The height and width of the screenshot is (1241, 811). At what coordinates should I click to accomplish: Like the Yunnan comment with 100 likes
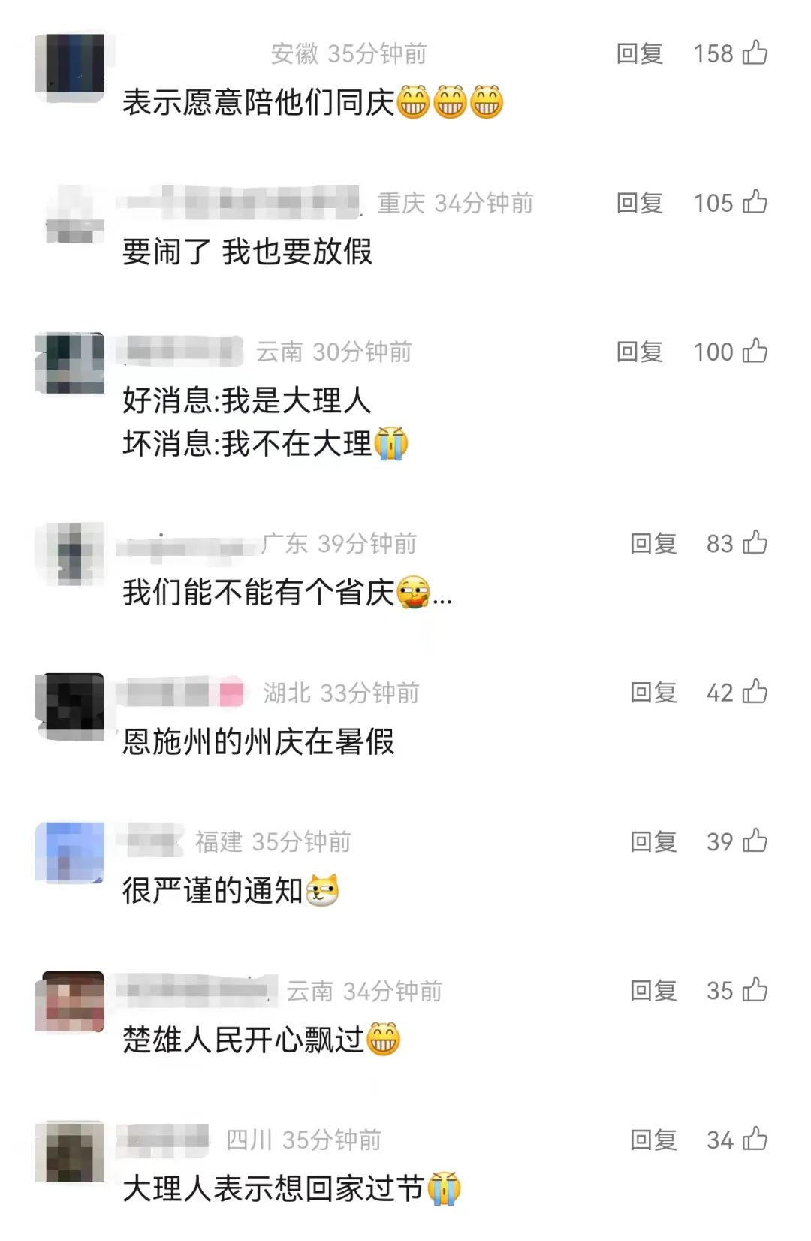tap(755, 351)
